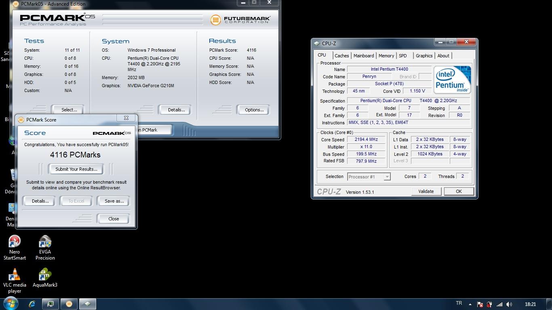Open Details in the PCMark Score dialog
The image size is (552, 310).
tap(40, 201)
